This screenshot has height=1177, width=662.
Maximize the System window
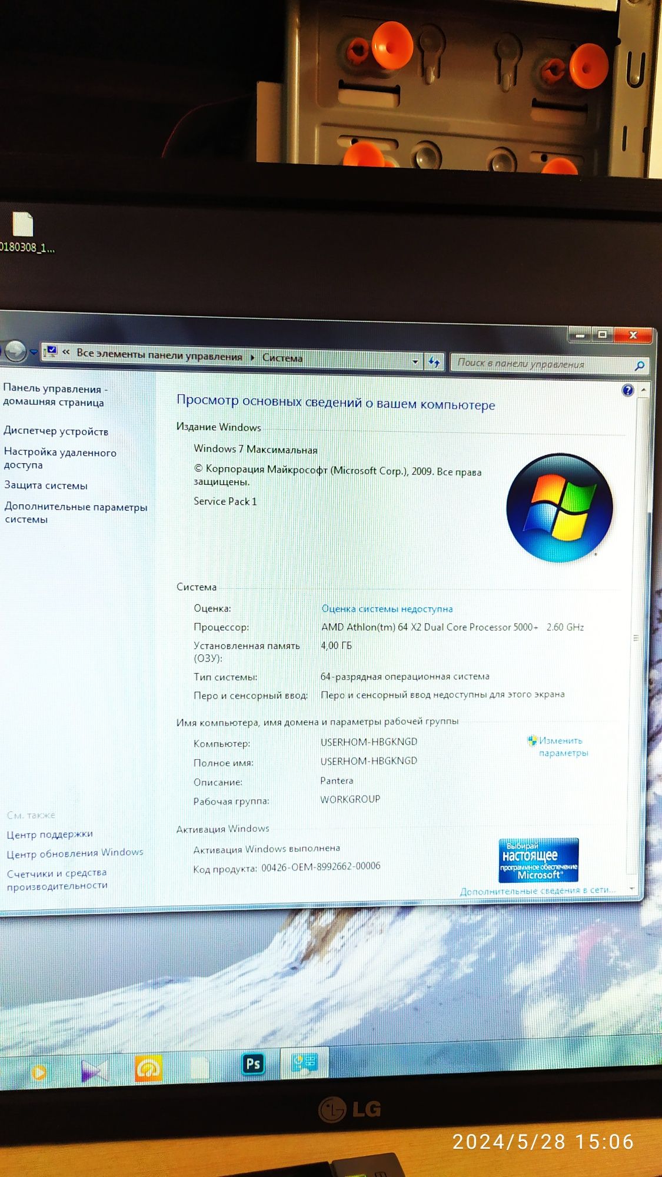coord(602,334)
